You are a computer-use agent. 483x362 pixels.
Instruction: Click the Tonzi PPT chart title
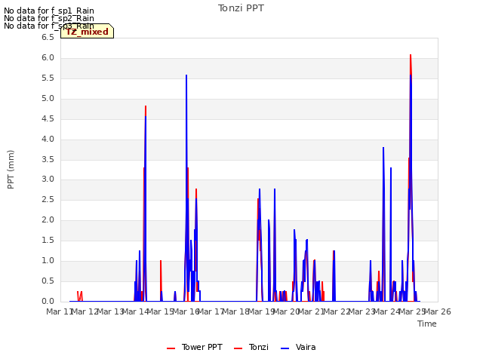pos(241,8)
